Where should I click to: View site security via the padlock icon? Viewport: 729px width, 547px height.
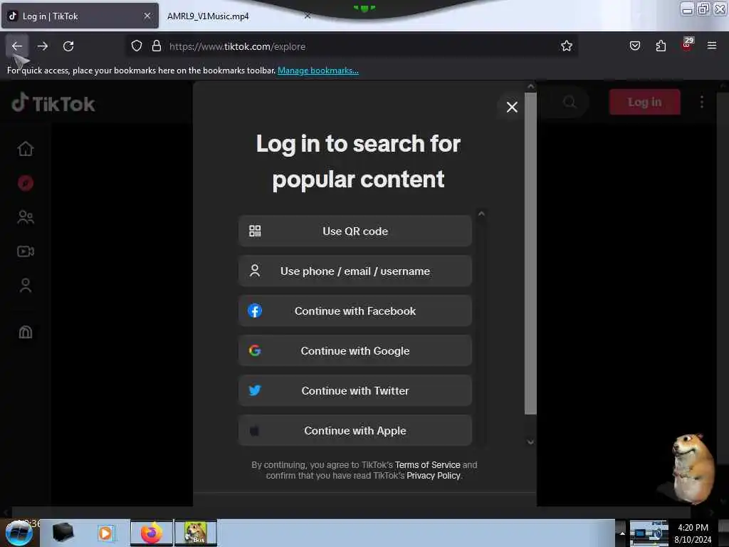click(x=157, y=46)
